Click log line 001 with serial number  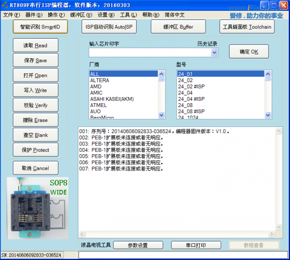coord(155,131)
